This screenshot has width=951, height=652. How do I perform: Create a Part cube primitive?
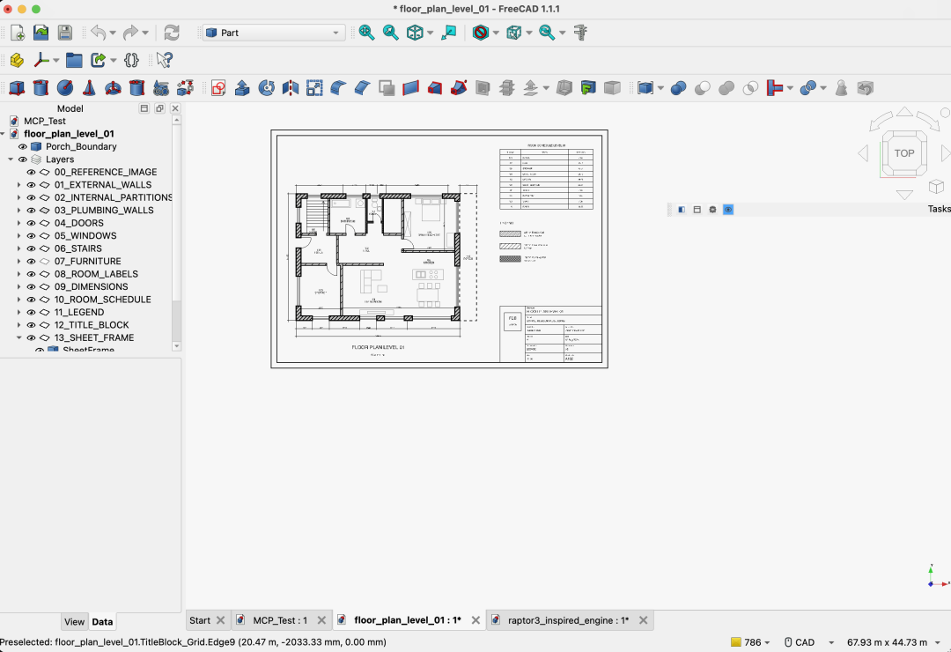(17, 88)
